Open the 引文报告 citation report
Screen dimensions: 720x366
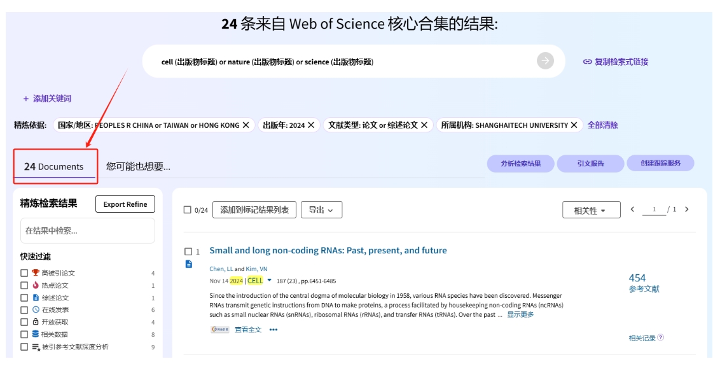[590, 163]
